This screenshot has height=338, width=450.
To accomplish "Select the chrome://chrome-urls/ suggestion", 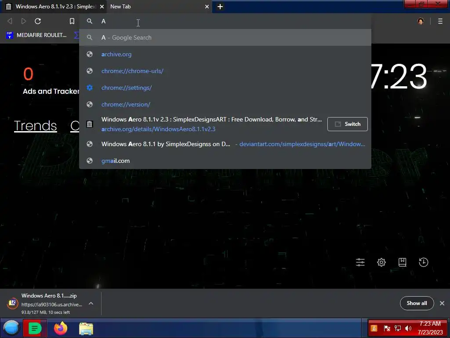I will (225, 71).
